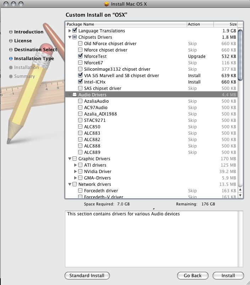Click the scroll up arrow in package list

pyautogui.click(x=240, y=189)
